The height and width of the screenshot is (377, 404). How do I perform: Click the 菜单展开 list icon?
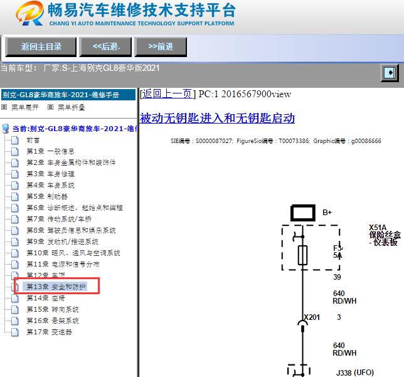point(4,107)
